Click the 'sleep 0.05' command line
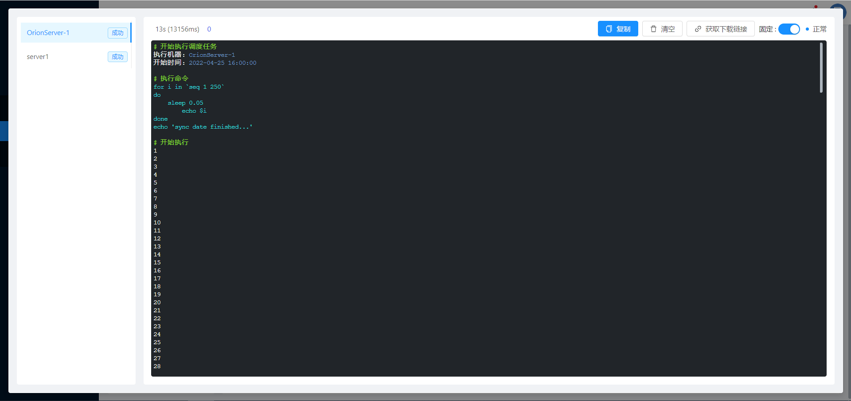 tap(185, 103)
